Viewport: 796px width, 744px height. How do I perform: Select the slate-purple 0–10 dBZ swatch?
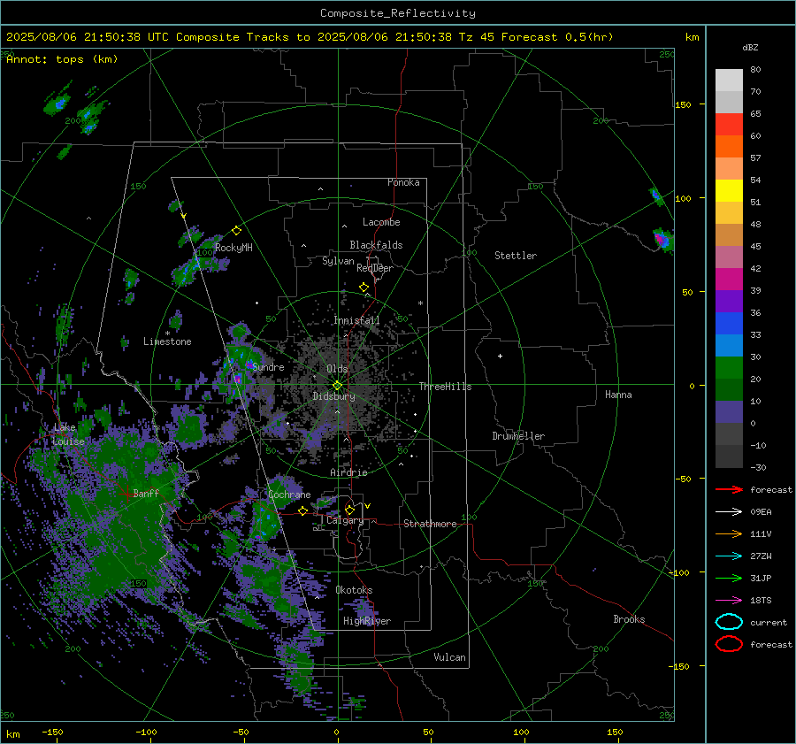(729, 412)
